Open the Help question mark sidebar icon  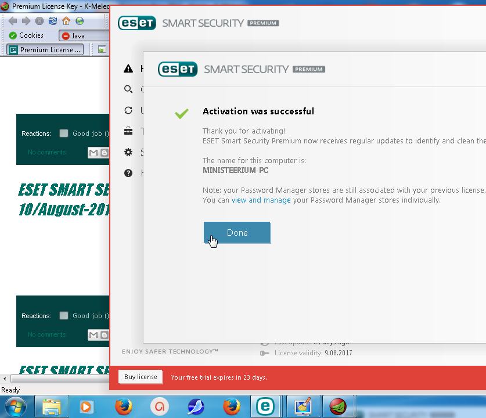(128, 173)
